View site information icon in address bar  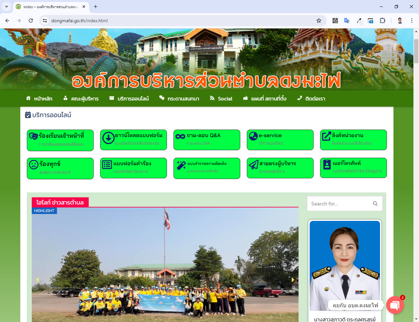(45, 21)
